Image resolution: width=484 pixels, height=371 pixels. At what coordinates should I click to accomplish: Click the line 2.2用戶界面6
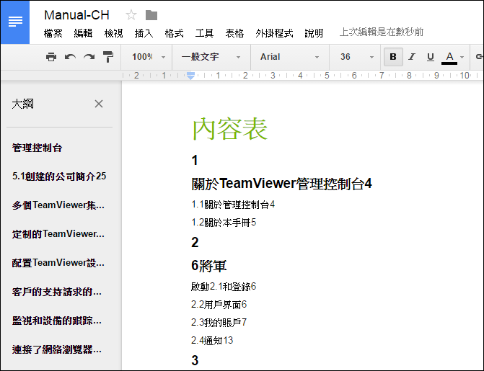coord(219,305)
